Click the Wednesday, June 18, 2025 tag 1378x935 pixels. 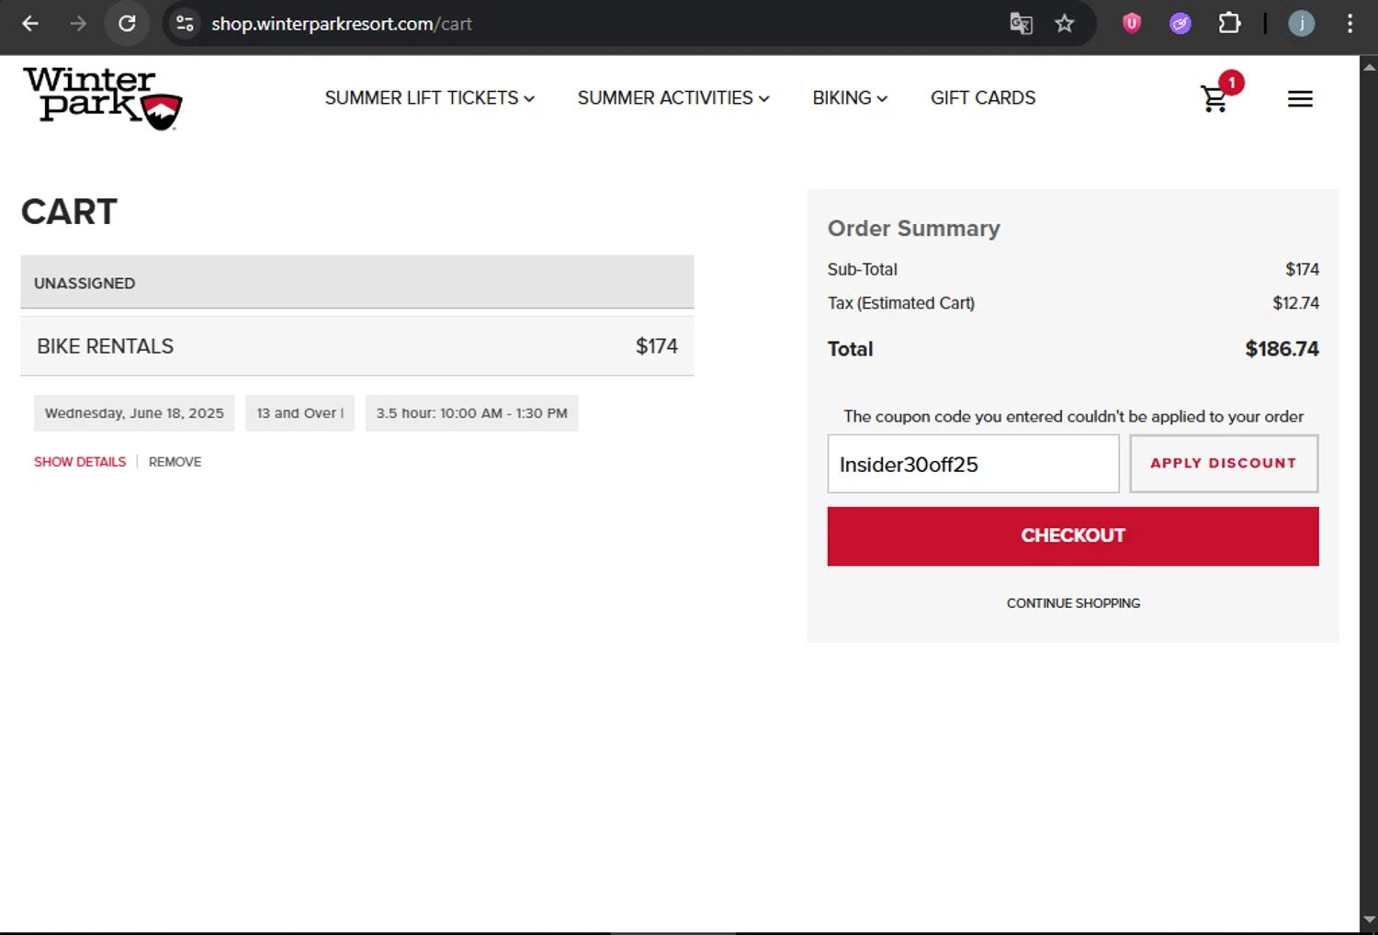[x=134, y=413]
